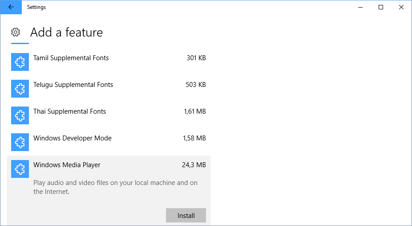Click the 503 KB size for Telugu fonts
The width and height of the screenshot is (412, 226).
pos(196,85)
